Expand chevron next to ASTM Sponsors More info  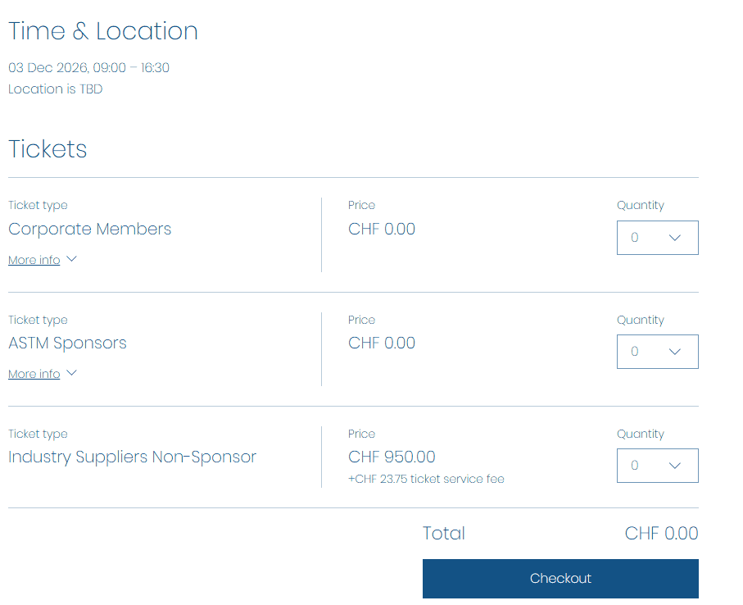click(x=71, y=373)
